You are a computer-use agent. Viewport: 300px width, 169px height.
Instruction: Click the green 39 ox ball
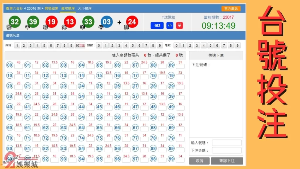[x=33, y=22]
